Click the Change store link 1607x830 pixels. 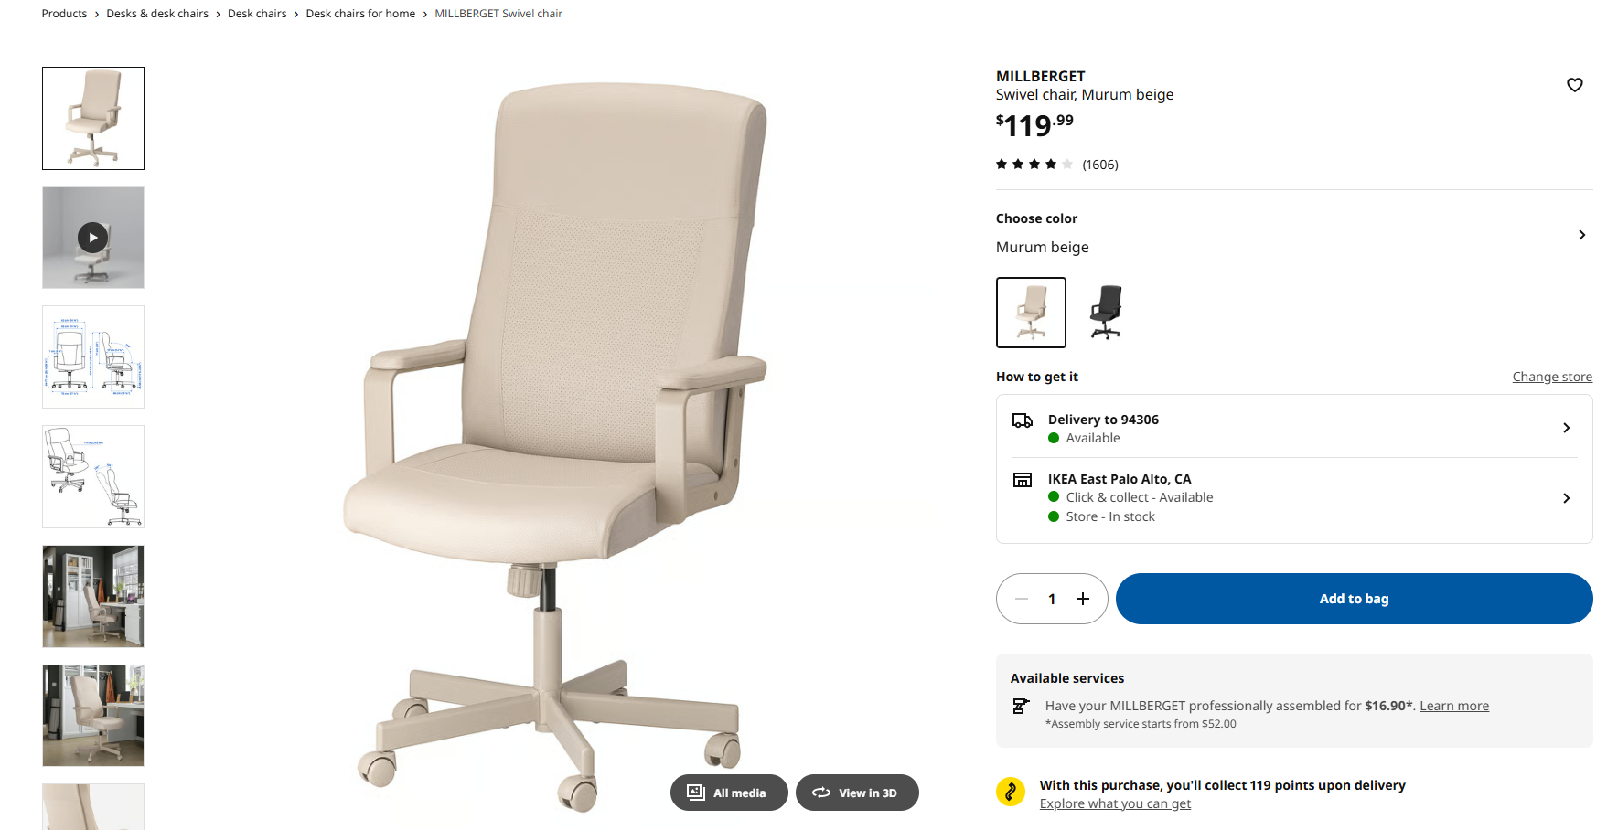click(x=1552, y=377)
